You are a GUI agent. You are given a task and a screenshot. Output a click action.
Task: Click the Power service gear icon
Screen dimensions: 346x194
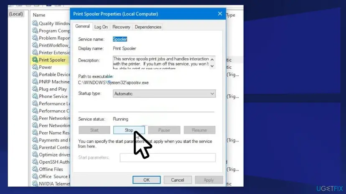click(x=35, y=67)
